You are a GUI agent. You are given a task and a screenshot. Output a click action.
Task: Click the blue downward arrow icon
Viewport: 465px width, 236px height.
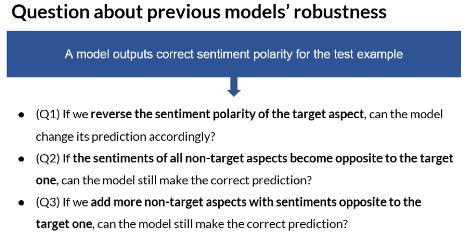point(233,87)
